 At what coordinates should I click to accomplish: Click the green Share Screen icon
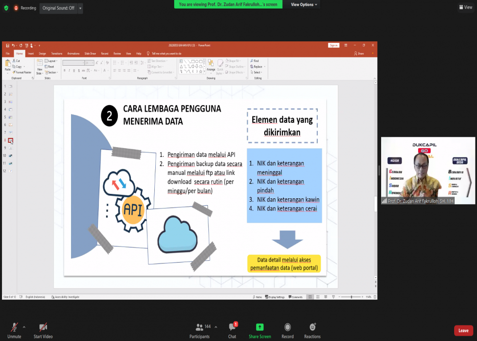[x=260, y=327]
